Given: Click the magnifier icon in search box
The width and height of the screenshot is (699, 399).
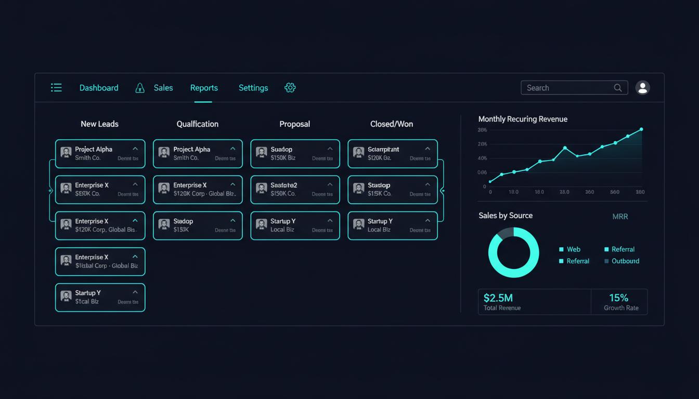Looking at the screenshot, I should pyautogui.click(x=618, y=88).
